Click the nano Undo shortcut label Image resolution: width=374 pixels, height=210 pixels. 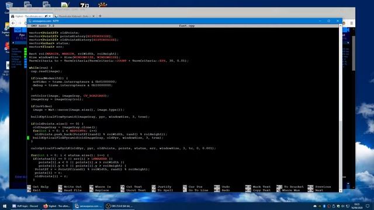(x=226, y=187)
